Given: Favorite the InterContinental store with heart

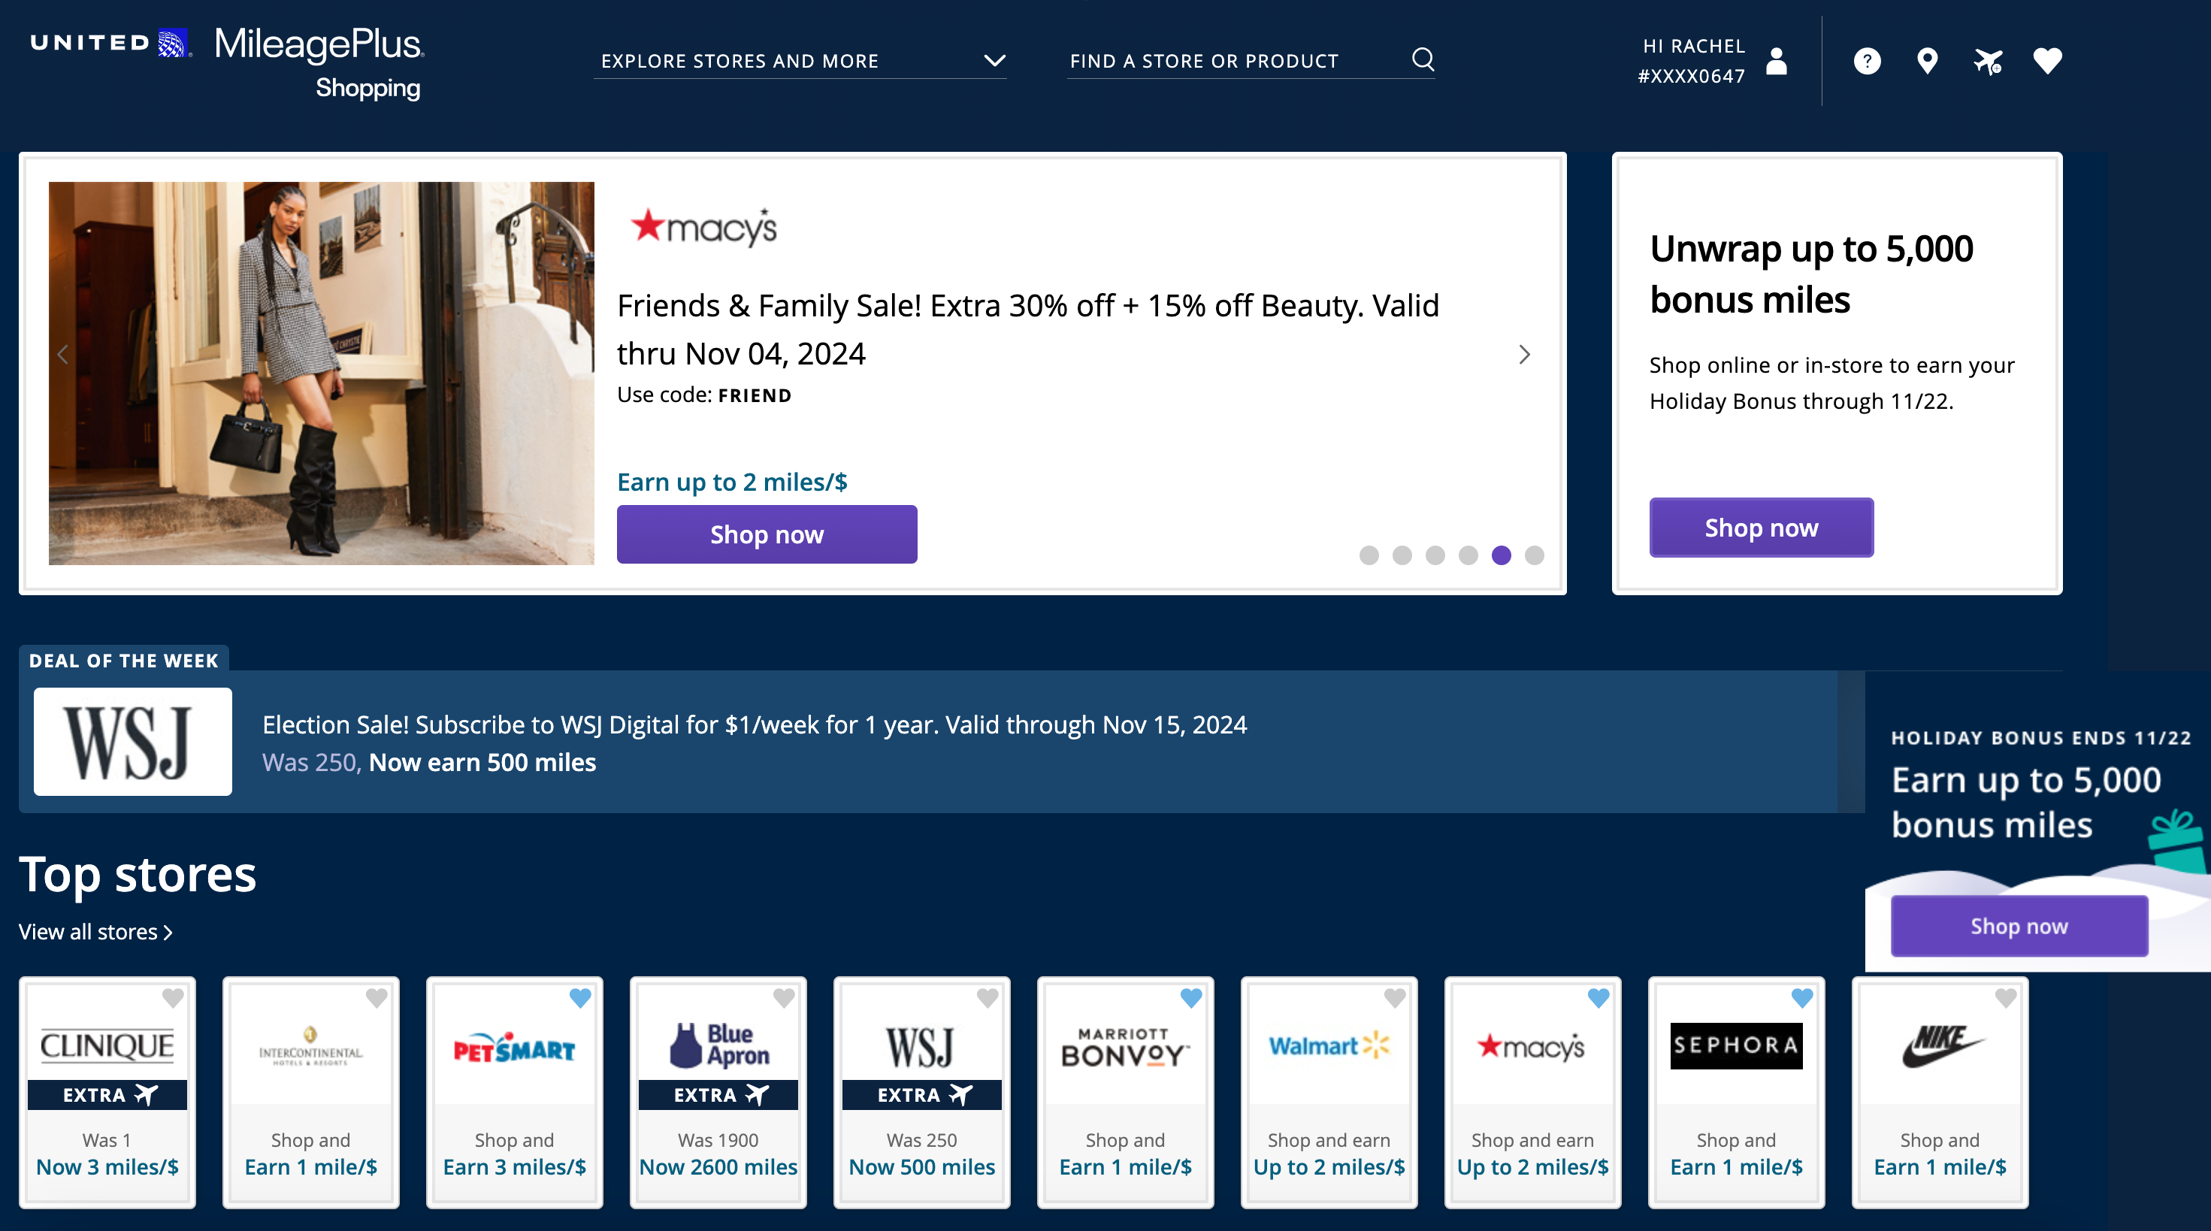Looking at the screenshot, I should (377, 998).
